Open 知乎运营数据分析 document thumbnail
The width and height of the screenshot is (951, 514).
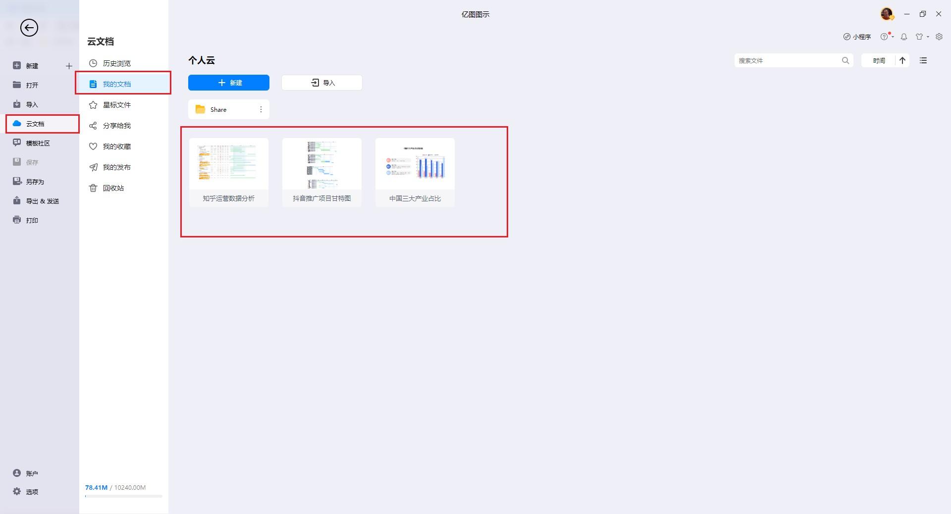point(229,172)
